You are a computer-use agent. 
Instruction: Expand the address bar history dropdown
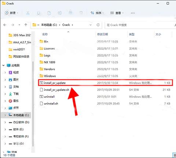(91, 25)
